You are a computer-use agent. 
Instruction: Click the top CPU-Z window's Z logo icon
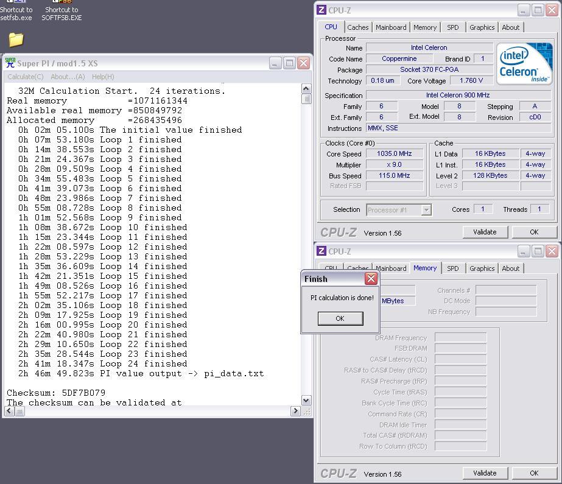click(321, 10)
